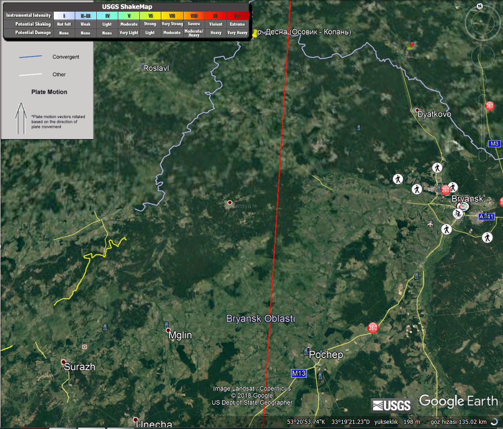Click the USGS ShakeMap legend title

coord(127,7)
